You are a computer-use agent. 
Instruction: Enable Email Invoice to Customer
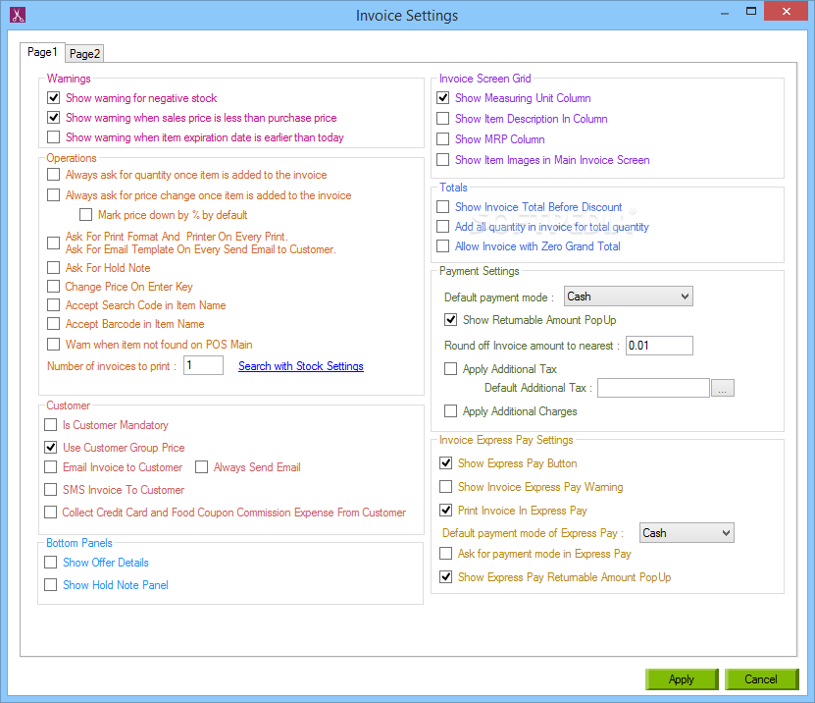[x=51, y=467]
